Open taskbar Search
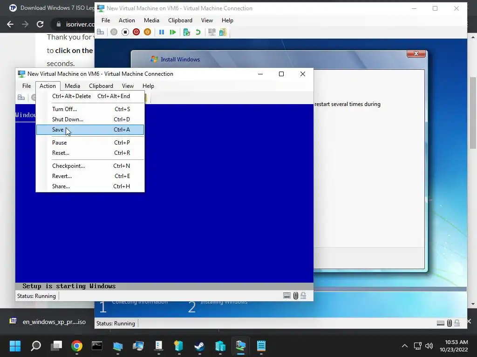Viewport: 477px width, 357px height. (x=35, y=346)
